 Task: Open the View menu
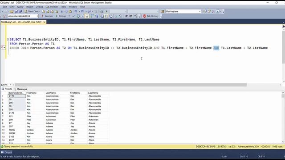coord(12,7)
